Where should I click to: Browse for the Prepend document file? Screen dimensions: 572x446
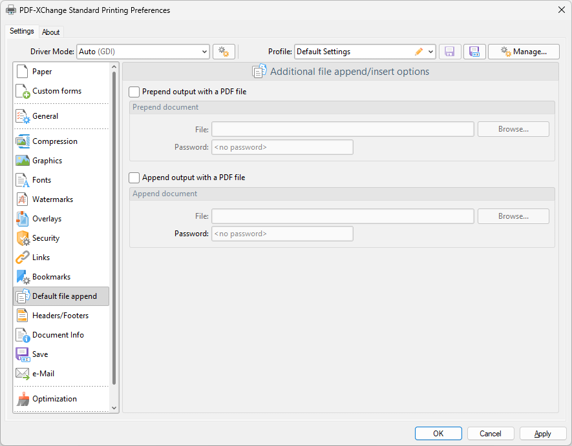(513, 129)
